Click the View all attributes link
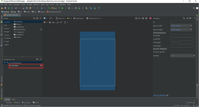 160,95
